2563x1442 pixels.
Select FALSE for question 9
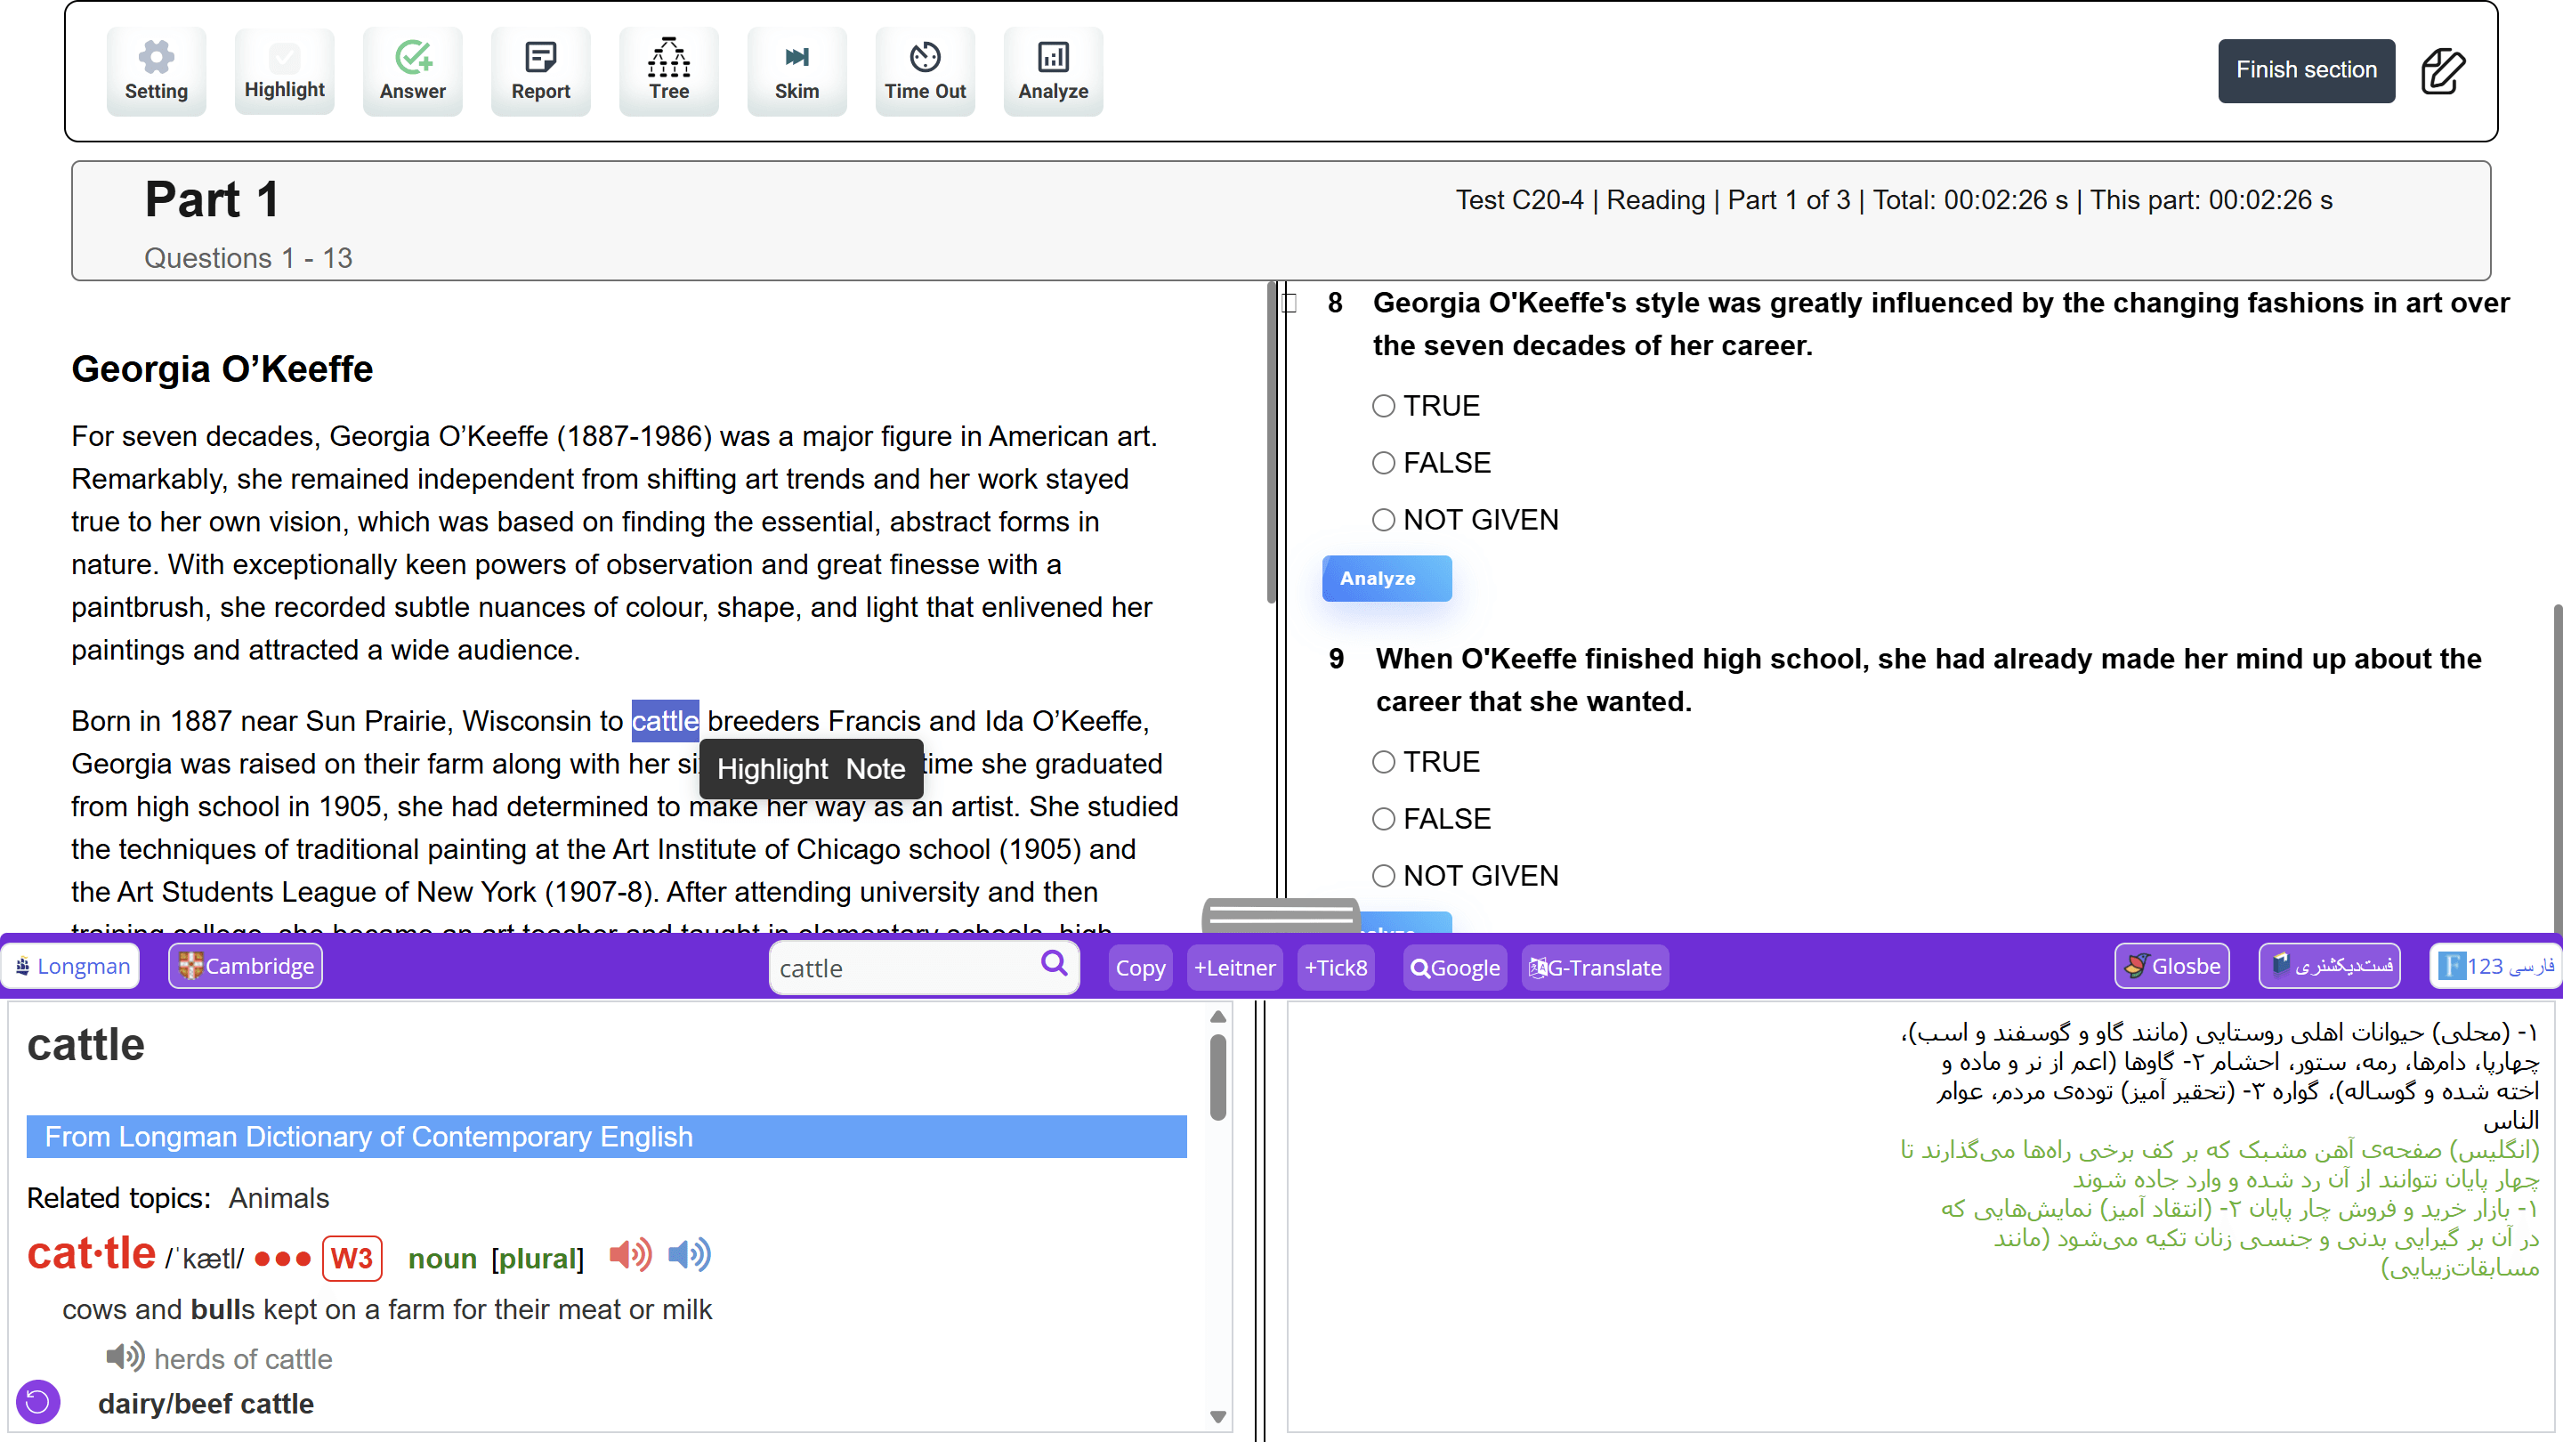point(1383,819)
